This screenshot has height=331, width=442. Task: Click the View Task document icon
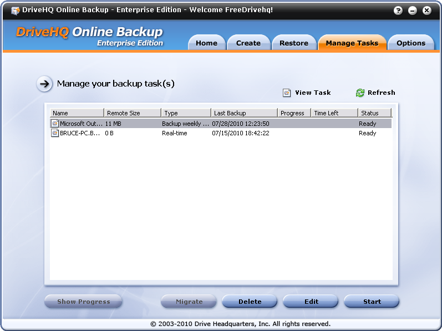click(287, 93)
